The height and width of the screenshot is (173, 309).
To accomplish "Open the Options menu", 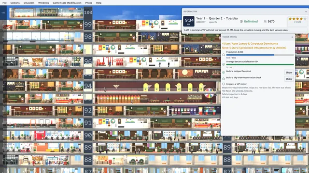I will click(15, 3).
